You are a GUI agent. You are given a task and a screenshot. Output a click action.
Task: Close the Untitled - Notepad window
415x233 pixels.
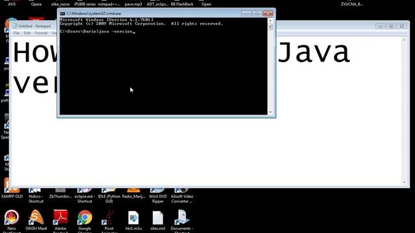[402, 26]
